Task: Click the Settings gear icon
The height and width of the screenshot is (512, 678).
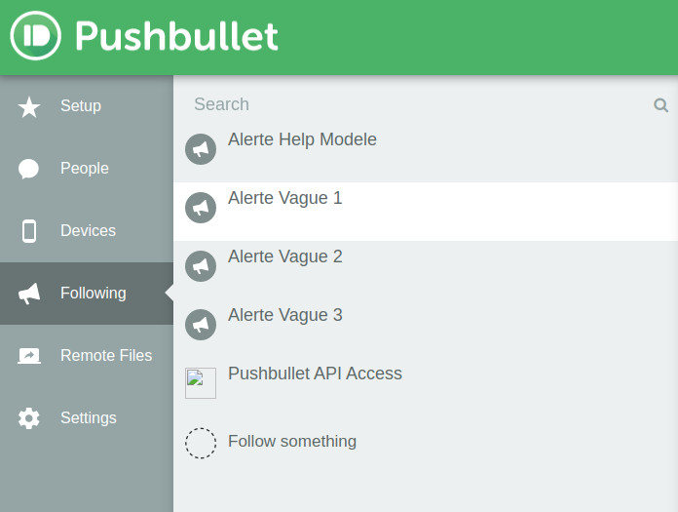Action: pyautogui.click(x=29, y=418)
